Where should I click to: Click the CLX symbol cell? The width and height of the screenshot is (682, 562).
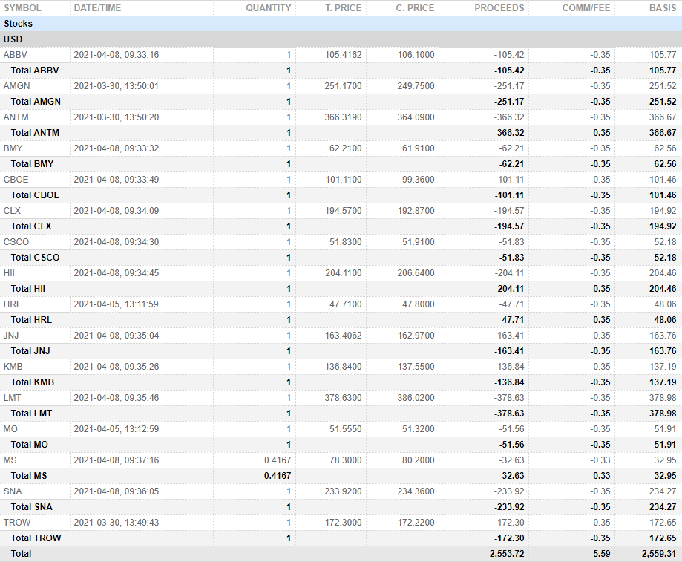(x=12, y=211)
